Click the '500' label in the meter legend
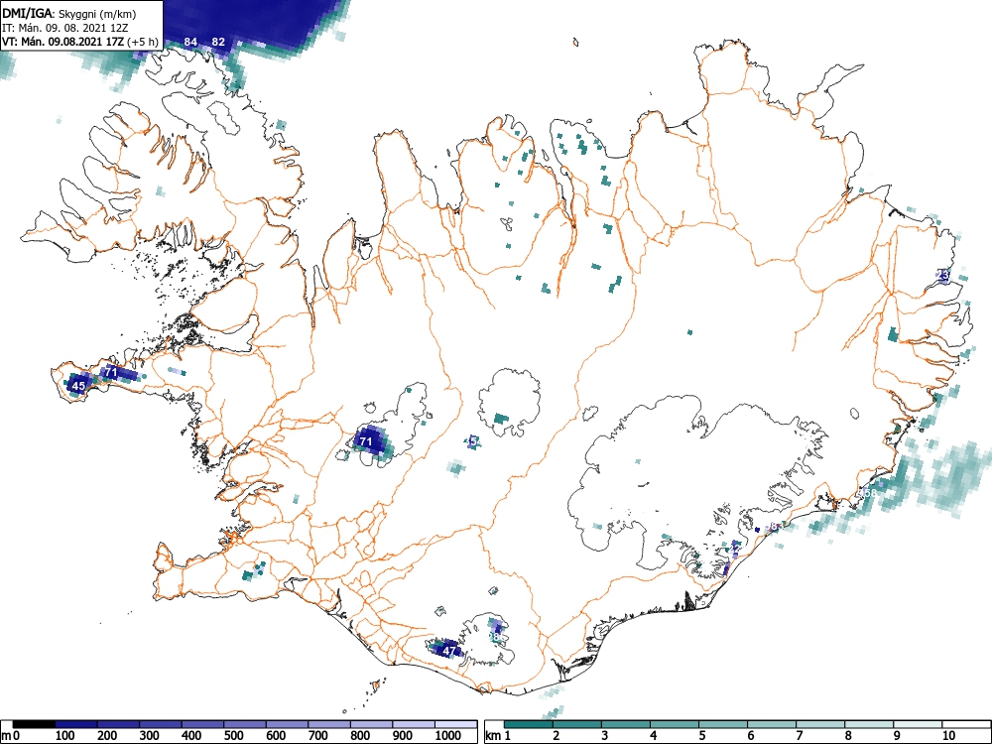Image resolution: width=992 pixels, height=744 pixels. click(234, 736)
